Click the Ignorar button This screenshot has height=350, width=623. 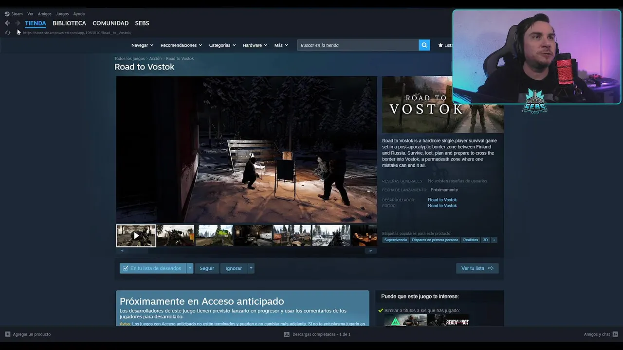234,268
